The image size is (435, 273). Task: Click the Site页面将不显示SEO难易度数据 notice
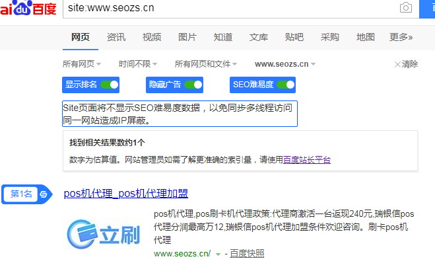tap(180, 114)
